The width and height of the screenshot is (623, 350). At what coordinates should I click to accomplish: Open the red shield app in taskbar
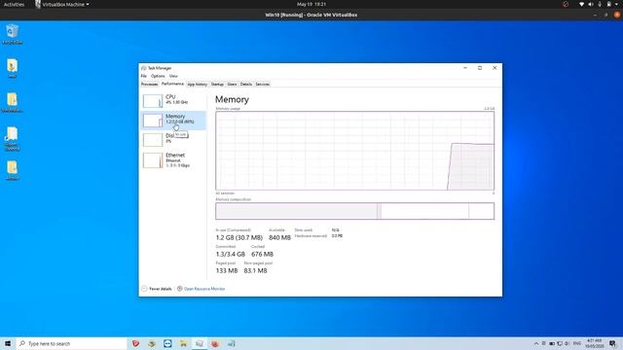[x=136, y=343]
